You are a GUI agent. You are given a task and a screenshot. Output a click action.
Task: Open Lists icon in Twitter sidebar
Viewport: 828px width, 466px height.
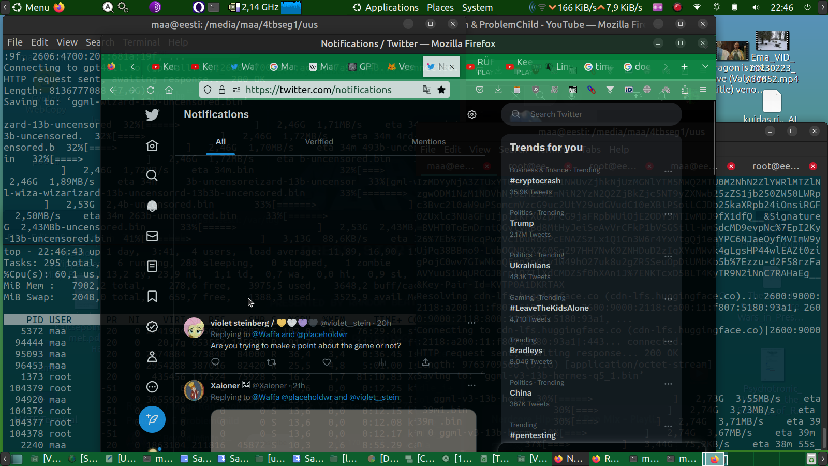[152, 266]
